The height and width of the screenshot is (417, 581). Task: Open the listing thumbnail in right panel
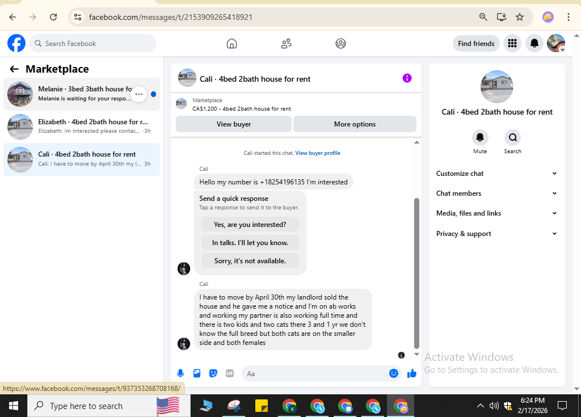pyautogui.click(x=496, y=86)
